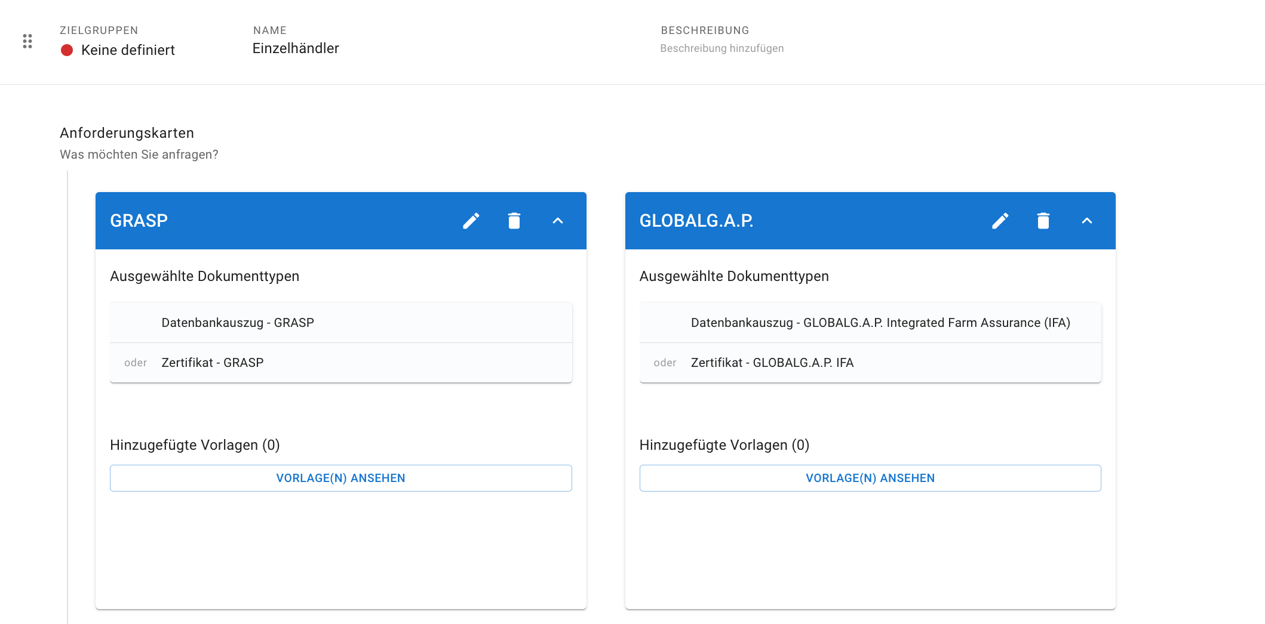Collapse the GLOBALG.A.P. card

1087,221
